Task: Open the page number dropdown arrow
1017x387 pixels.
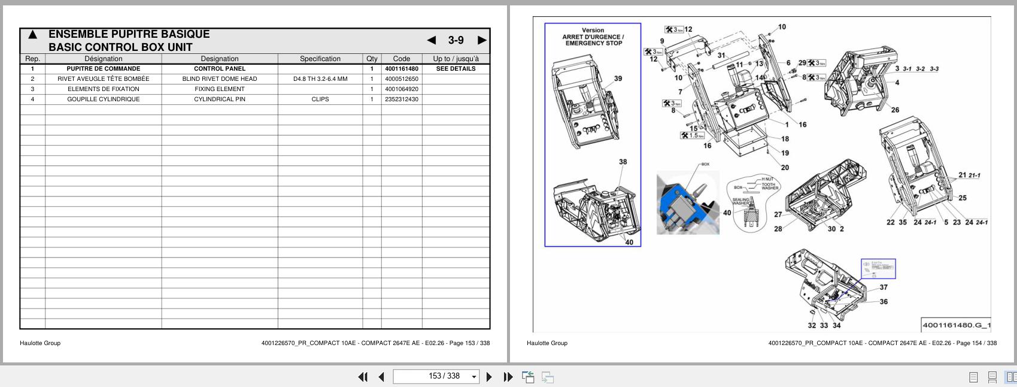Action: pyautogui.click(x=474, y=377)
